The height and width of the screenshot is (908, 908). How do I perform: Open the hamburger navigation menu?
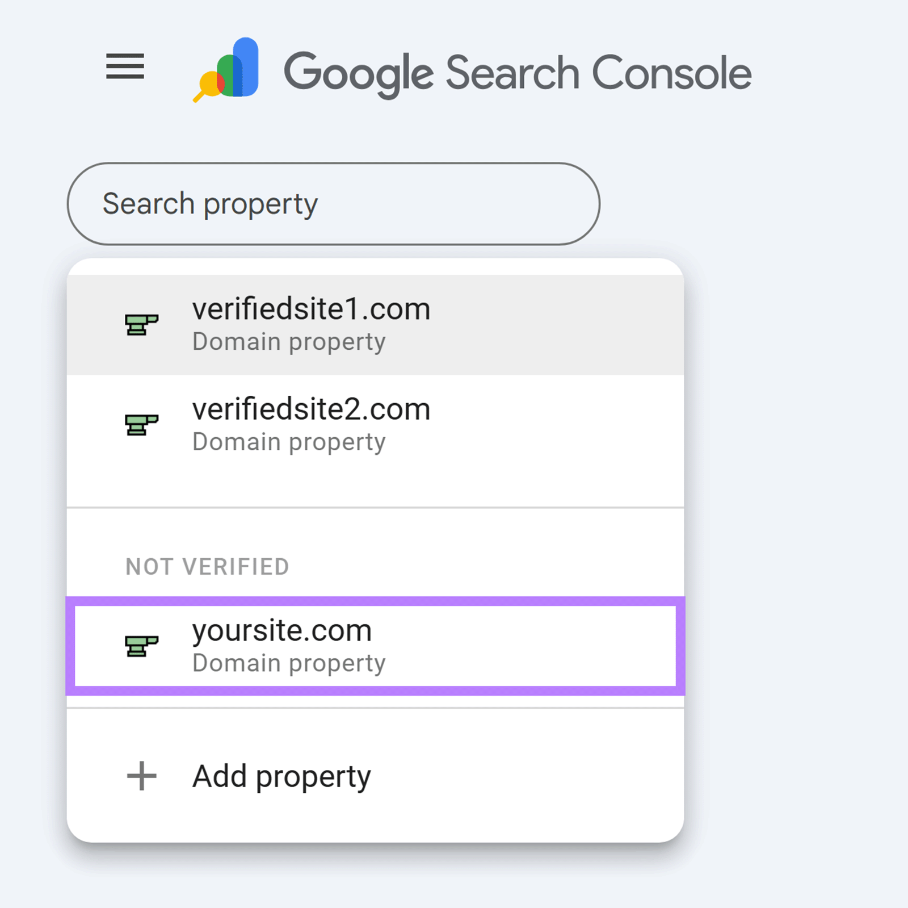[x=124, y=68]
